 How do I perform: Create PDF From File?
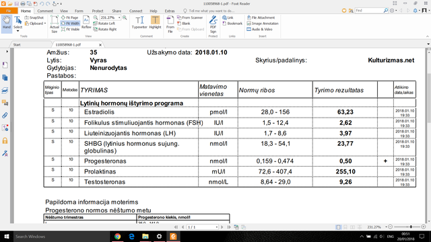point(170,24)
